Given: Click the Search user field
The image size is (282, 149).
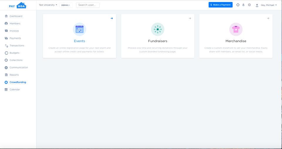Looking at the screenshot, I should tap(88, 5).
